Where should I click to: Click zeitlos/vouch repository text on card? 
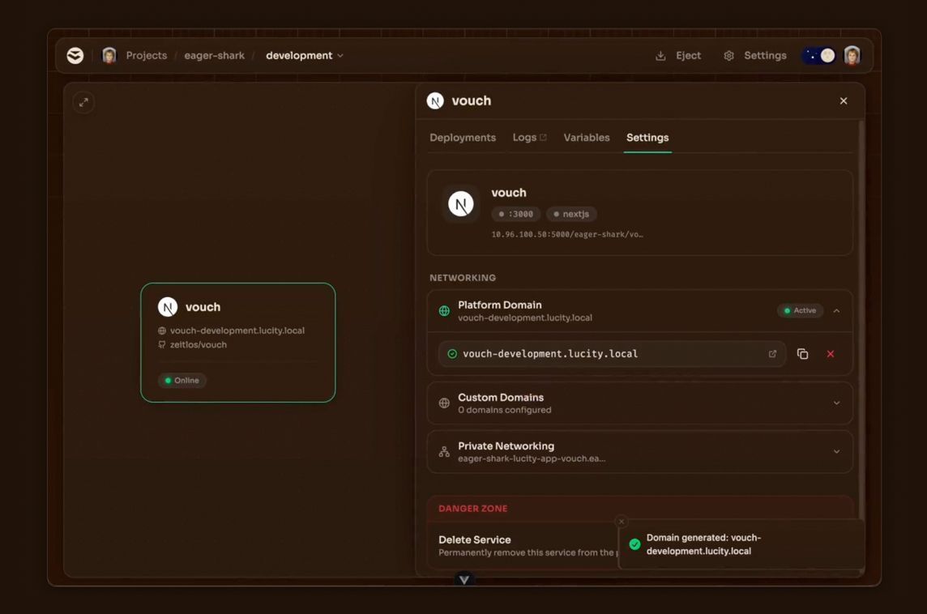click(x=198, y=344)
